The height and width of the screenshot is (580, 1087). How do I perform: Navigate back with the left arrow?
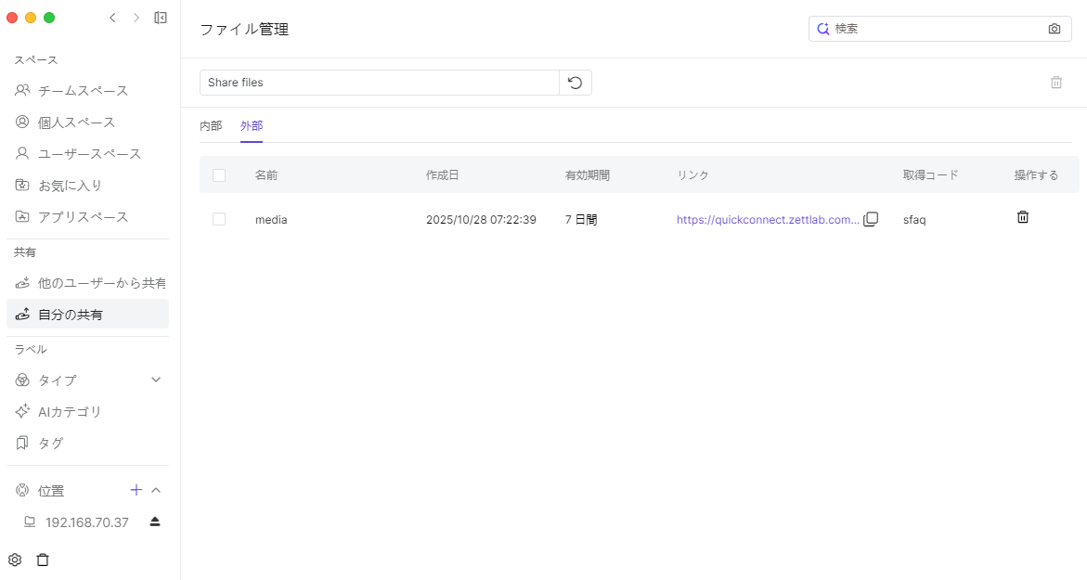(112, 18)
